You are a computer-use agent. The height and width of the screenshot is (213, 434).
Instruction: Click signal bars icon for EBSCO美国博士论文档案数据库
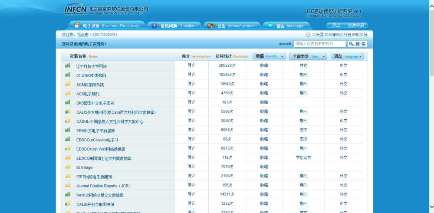(x=68, y=157)
